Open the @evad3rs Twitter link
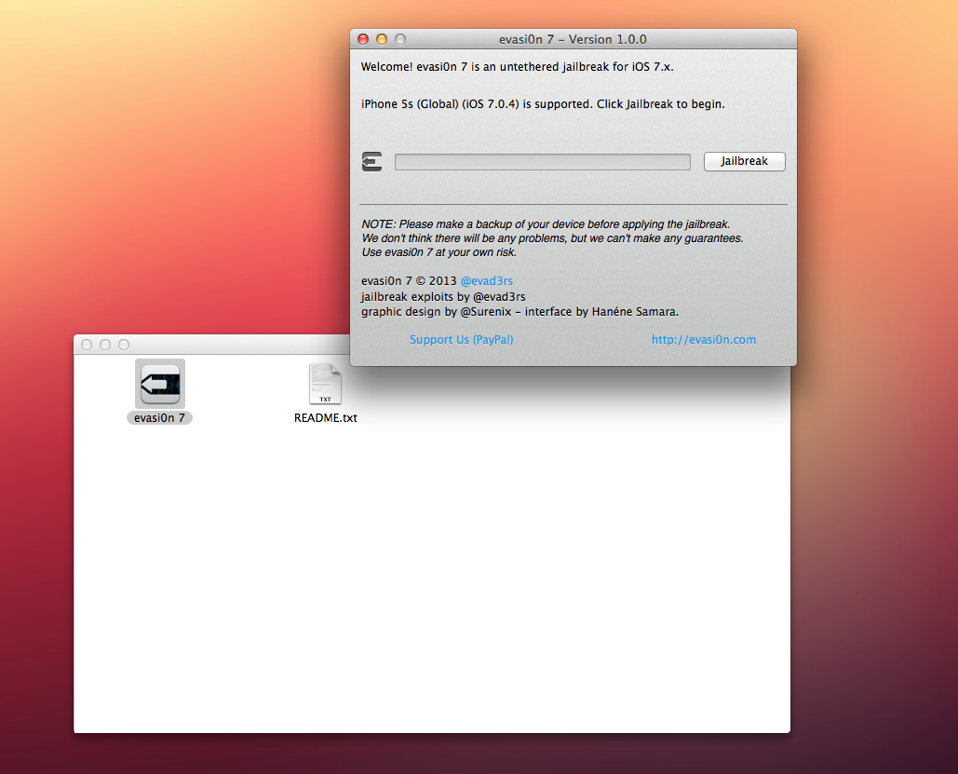The image size is (958, 774). pos(486,280)
